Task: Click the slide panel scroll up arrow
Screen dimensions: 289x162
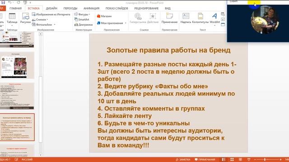Action: pos(41,34)
